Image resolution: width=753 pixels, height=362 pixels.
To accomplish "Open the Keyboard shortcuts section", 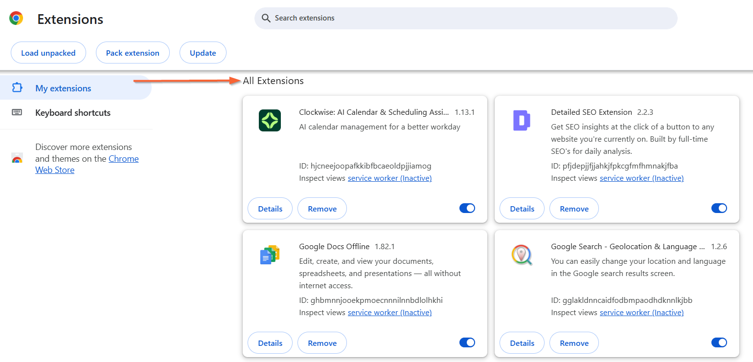I will click(x=76, y=112).
